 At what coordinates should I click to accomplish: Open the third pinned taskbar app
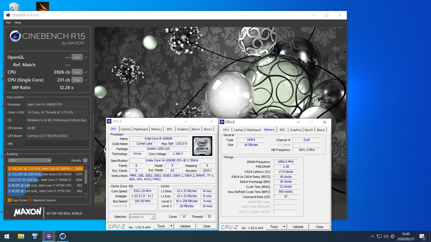point(35,236)
